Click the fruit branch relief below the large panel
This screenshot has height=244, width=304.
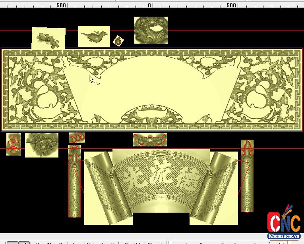coord(42,145)
